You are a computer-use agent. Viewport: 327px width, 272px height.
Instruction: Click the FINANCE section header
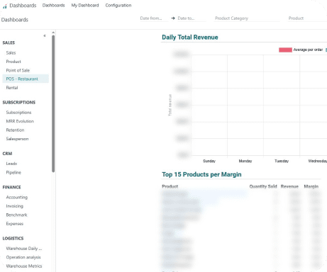12,187
